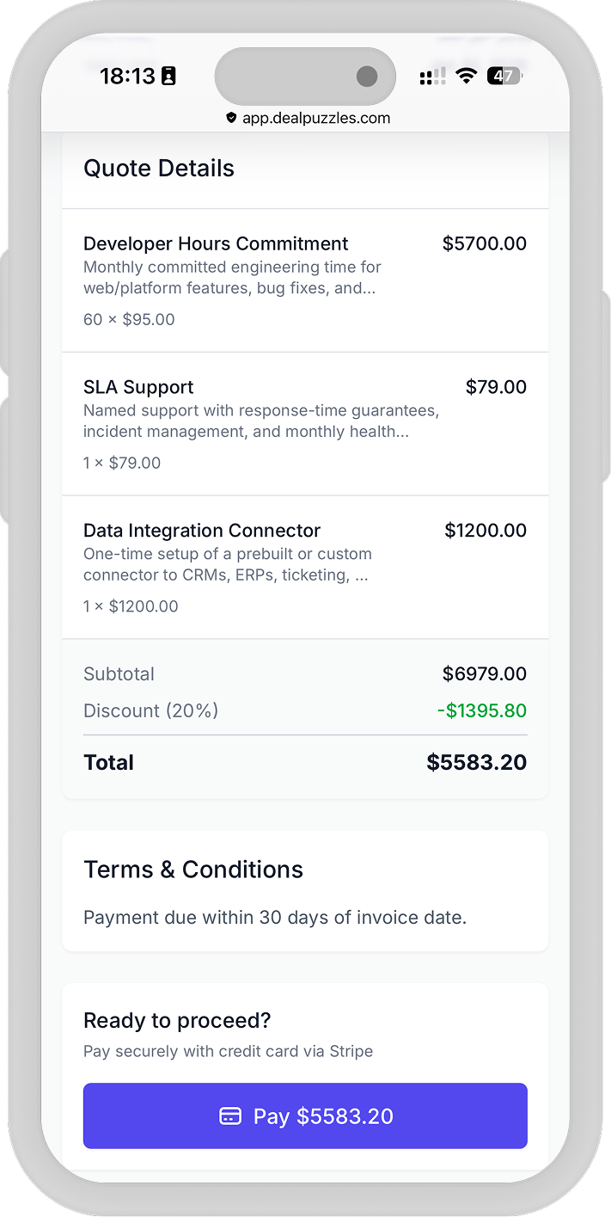Image resolution: width=611 pixels, height=1217 pixels.
Task: Tap the app.dealpuzzles.com address
Action: pos(315,118)
